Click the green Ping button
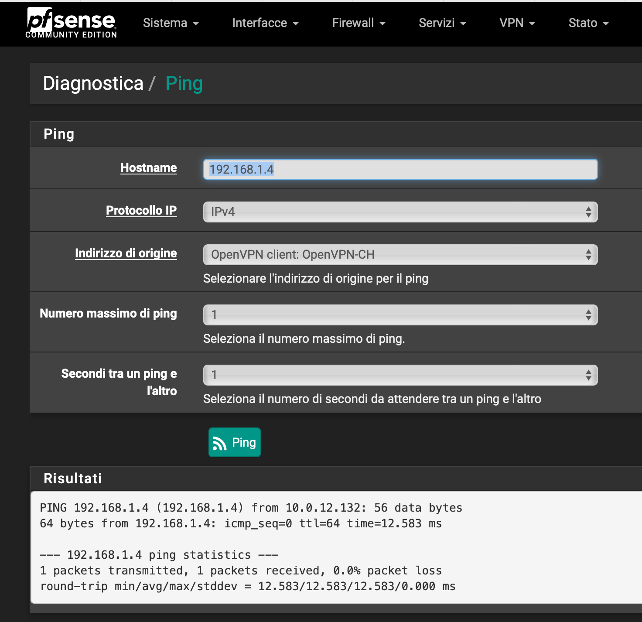The image size is (642, 622). point(235,442)
